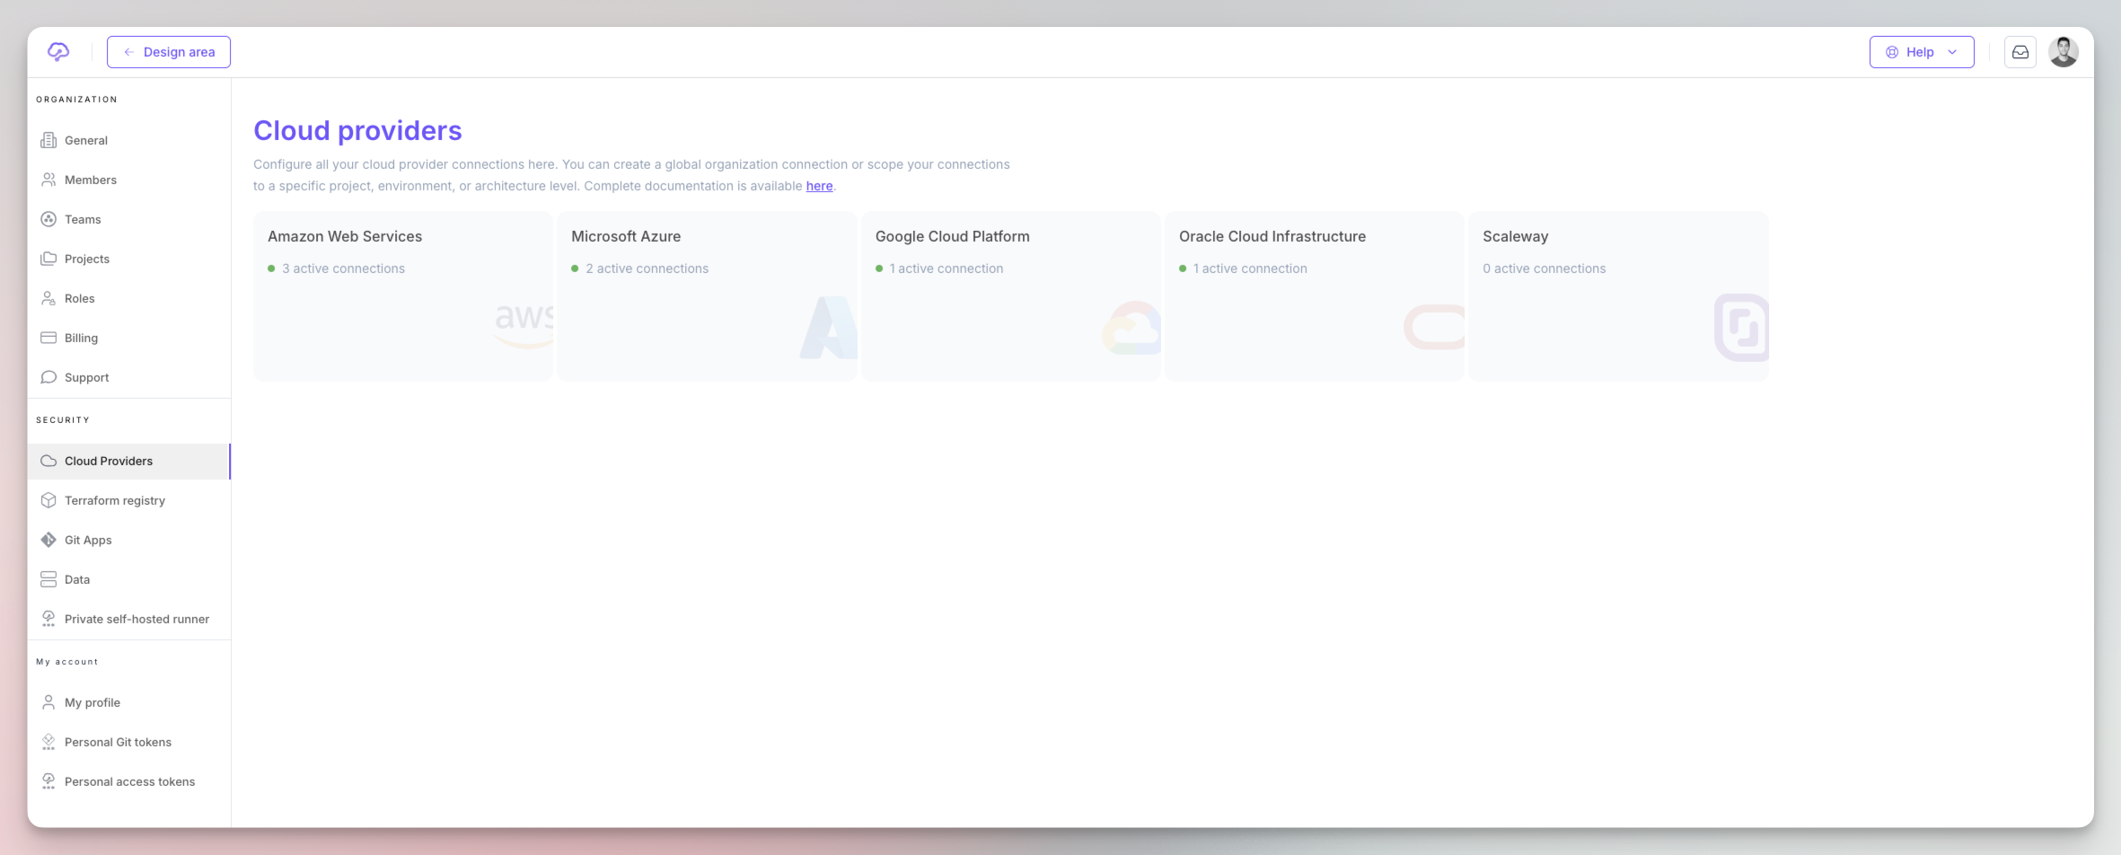Click the Personal access tokens icon
Screen dimensions: 2121x855
click(x=48, y=781)
